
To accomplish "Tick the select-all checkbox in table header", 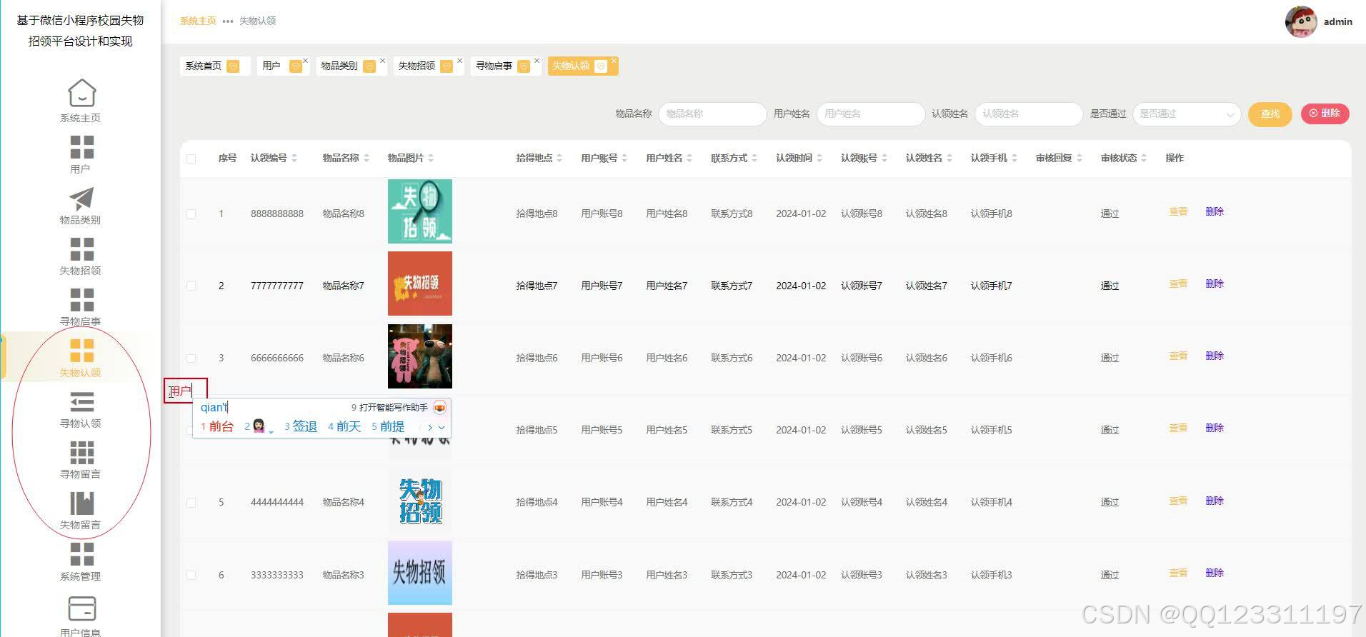I will click(191, 159).
